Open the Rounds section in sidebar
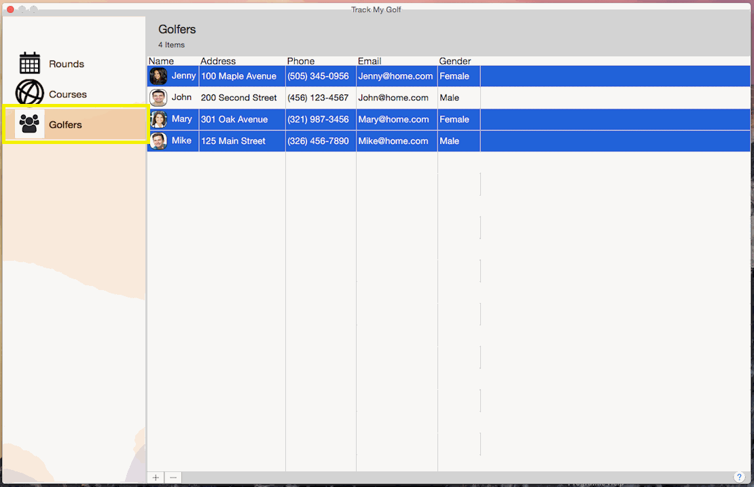754x487 pixels. point(67,64)
